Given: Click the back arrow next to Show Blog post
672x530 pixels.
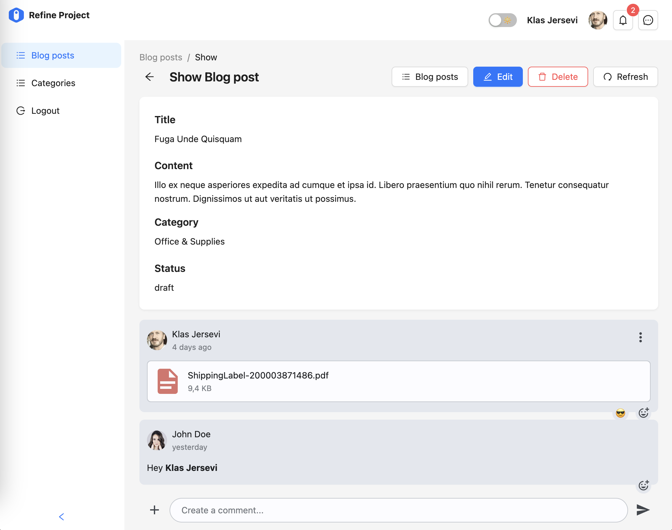Looking at the screenshot, I should pos(149,77).
